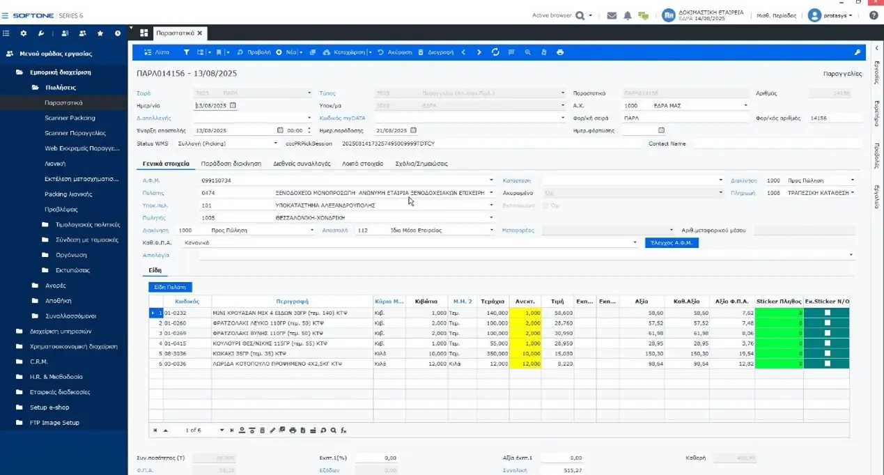Screen dimensions: 884x475
Task: Open calendar for Ημερ.παράδοσης field
Action: [413, 130]
